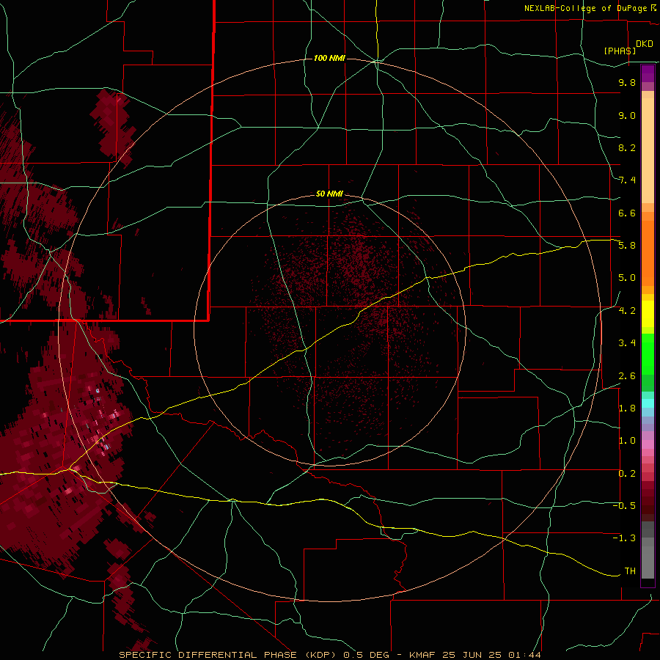660x660 pixels.
Task: Pick the yellow band of the color scale
Action: pyautogui.click(x=648, y=314)
